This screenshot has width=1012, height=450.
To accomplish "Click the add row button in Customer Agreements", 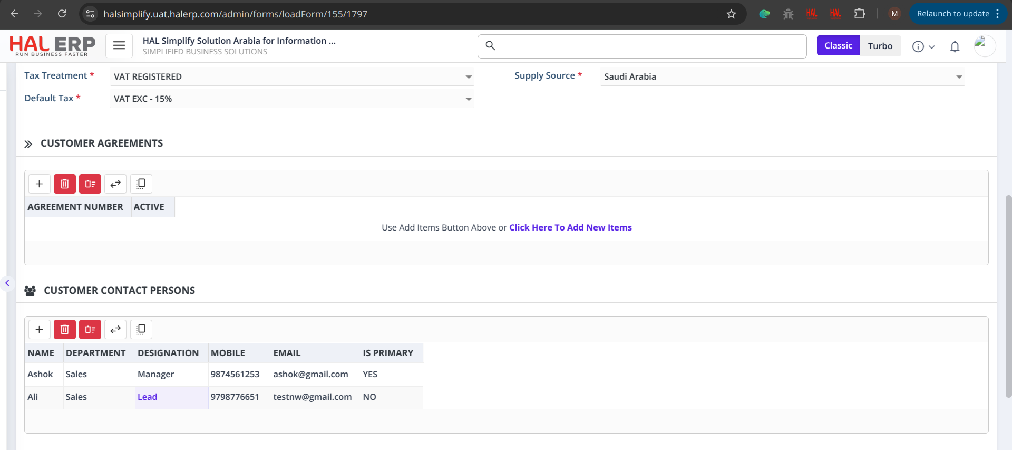I will click(39, 184).
